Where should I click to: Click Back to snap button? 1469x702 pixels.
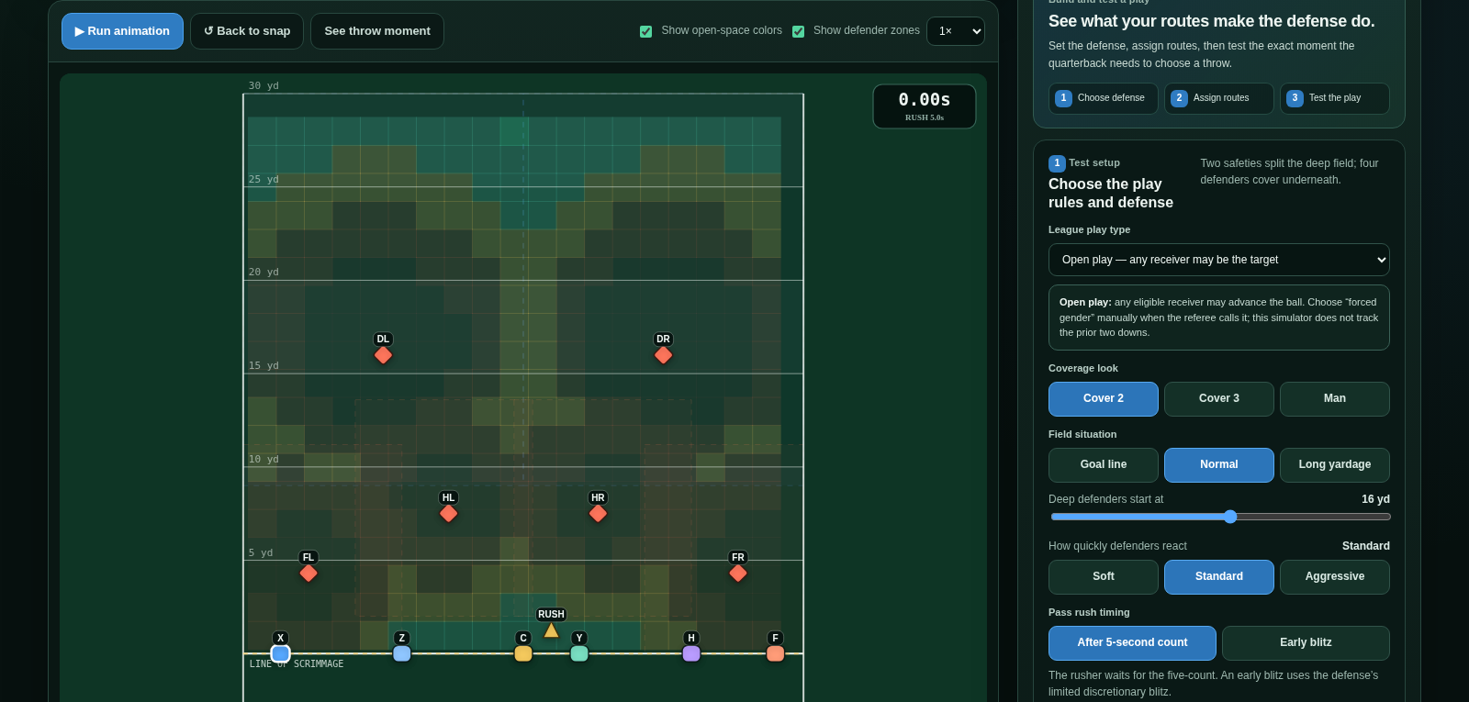click(247, 31)
